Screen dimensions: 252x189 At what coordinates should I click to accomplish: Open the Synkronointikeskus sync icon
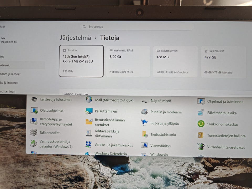point(201,124)
